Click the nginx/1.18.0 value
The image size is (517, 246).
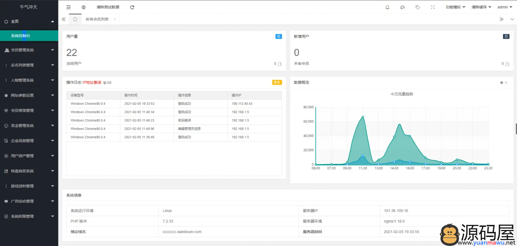[x=394, y=222]
